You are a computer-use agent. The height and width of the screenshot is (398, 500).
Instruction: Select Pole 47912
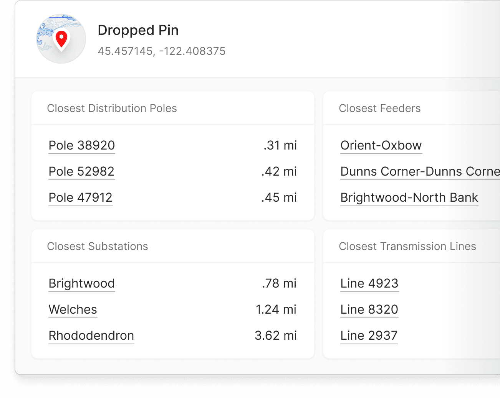(x=80, y=197)
